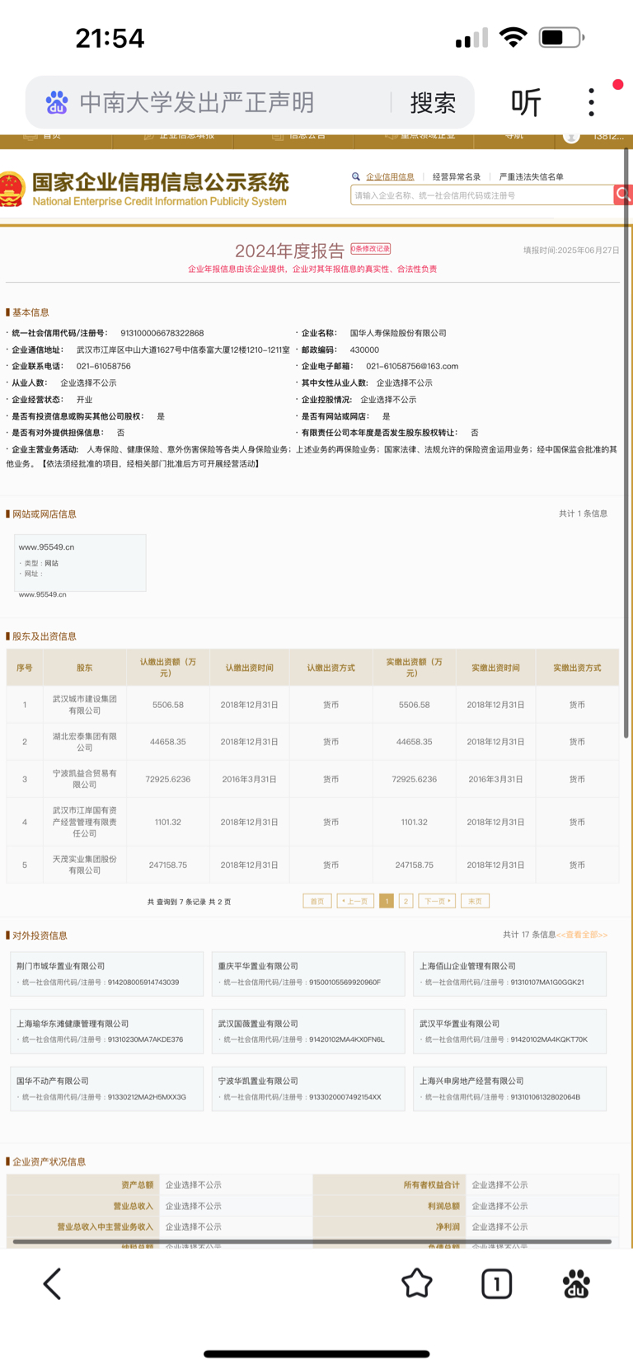Tap the 股东 column header
The height and width of the screenshot is (1370, 633).
pyautogui.click(x=84, y=668)
